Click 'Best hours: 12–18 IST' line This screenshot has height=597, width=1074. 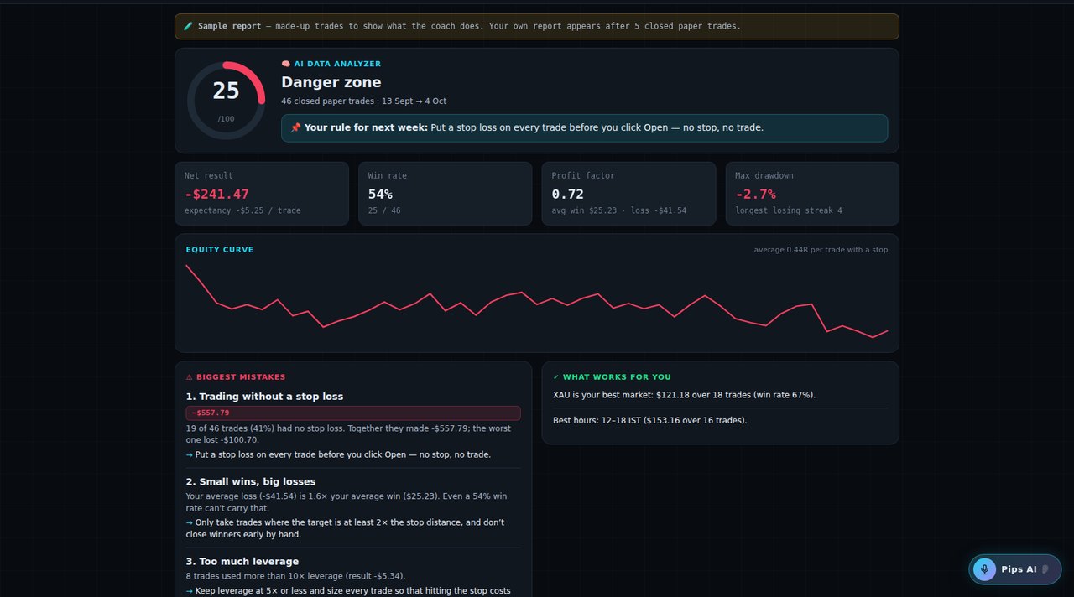tap(649, 420)
